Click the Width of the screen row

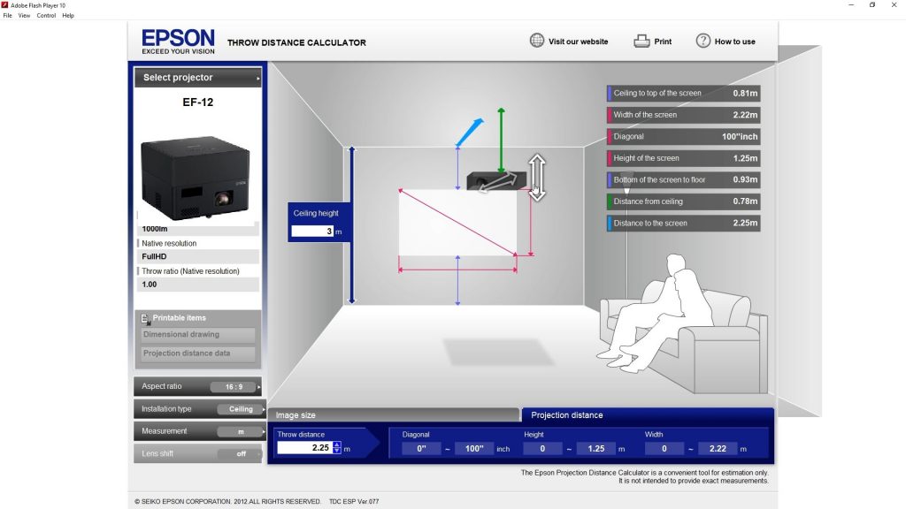[x=684, y=115]
